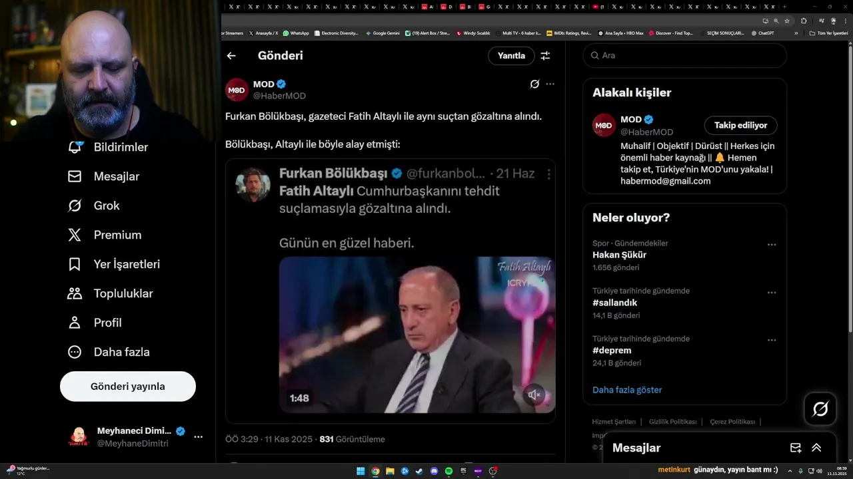Open options for the #sallandık trend
This screenshot has width=853, height=479.
[772, 293]
